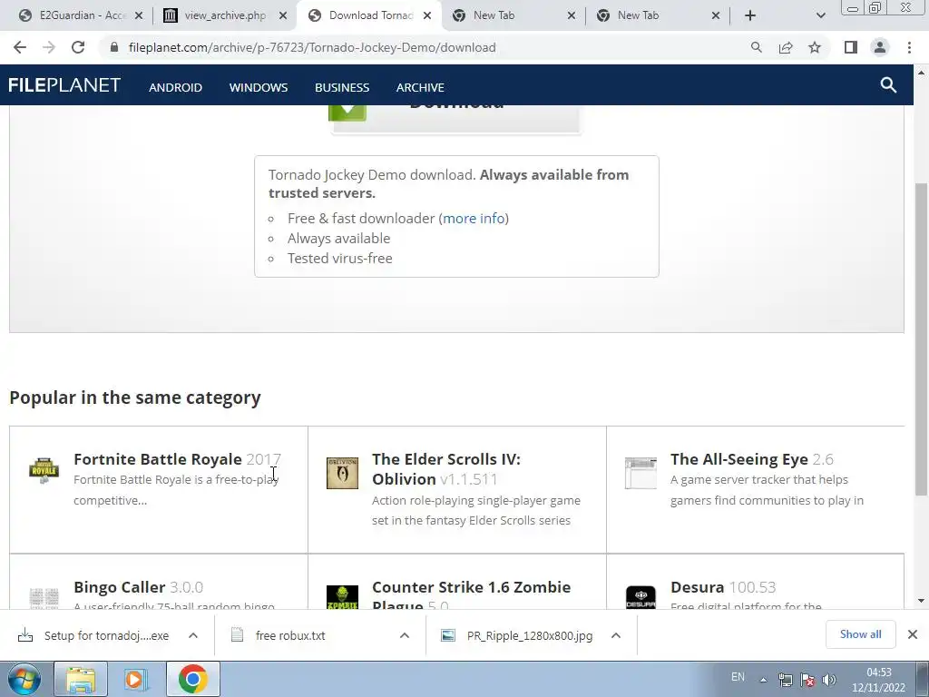Image resolution: width=929 pixels, height=697 pixels.
Task: Expand options for free robux.txt
Action: 405,635
